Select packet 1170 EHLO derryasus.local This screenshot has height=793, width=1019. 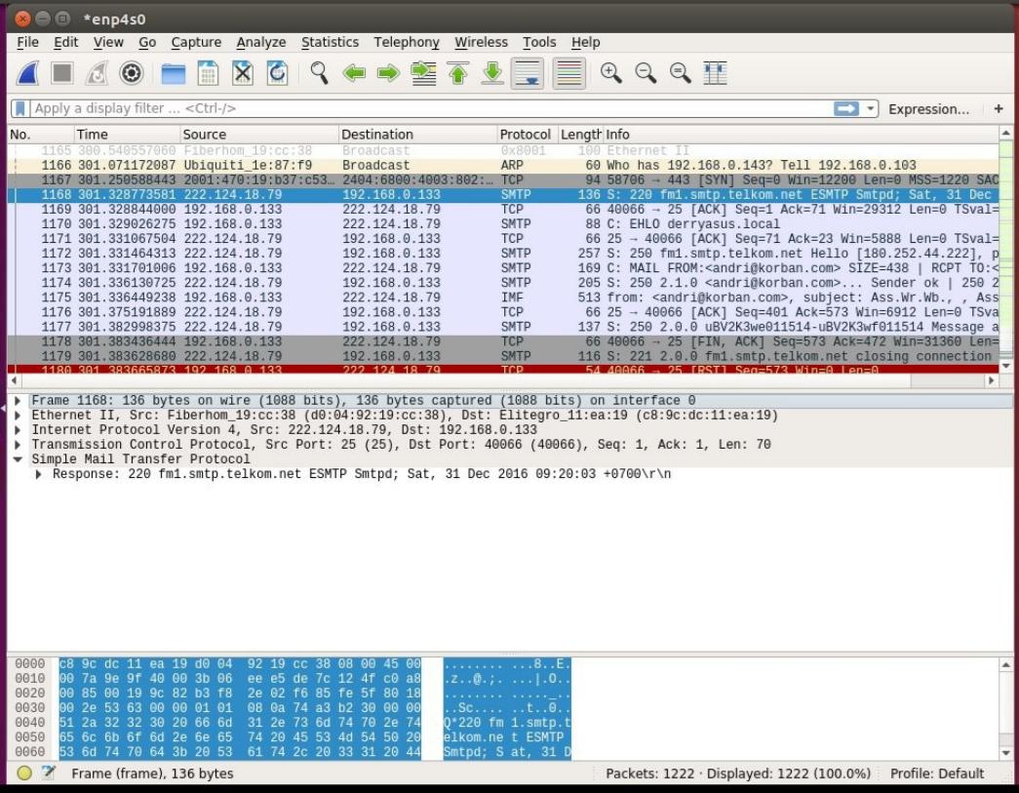pyautogui.click(x=504, y=224)
